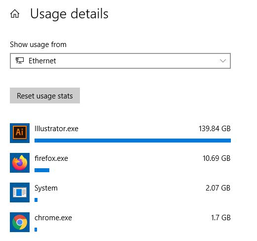Click firefox.exe usage progress bar
The width and height of the screenshot is (257, 241).
tap(42, 170)
